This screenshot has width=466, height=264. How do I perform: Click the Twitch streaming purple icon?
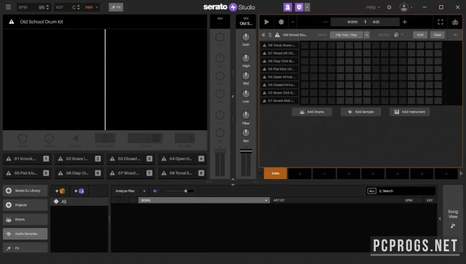point(299,7)
